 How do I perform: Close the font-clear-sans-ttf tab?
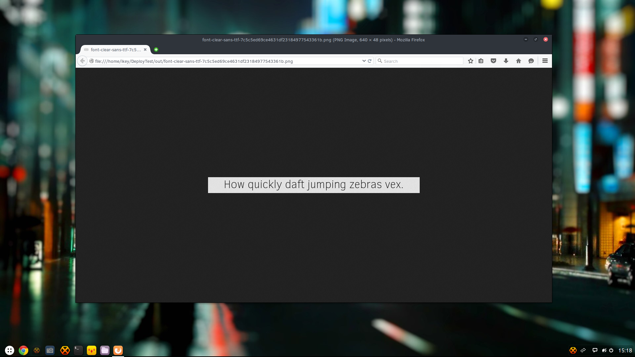coord(145,50)
